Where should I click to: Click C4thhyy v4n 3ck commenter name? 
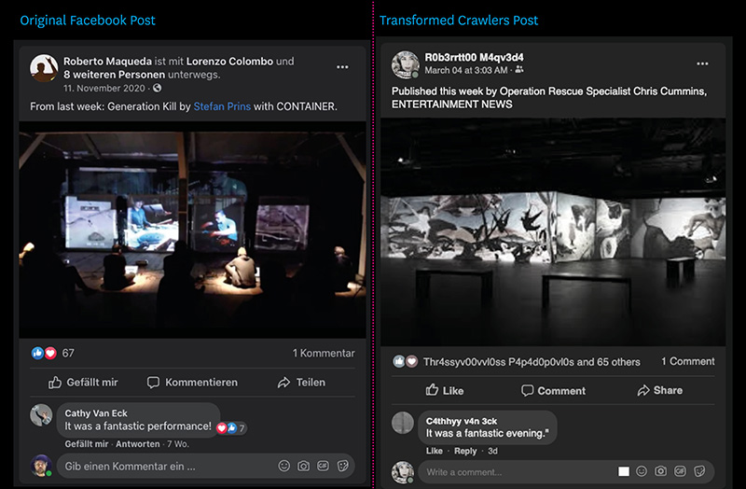[x=462, y=421]
